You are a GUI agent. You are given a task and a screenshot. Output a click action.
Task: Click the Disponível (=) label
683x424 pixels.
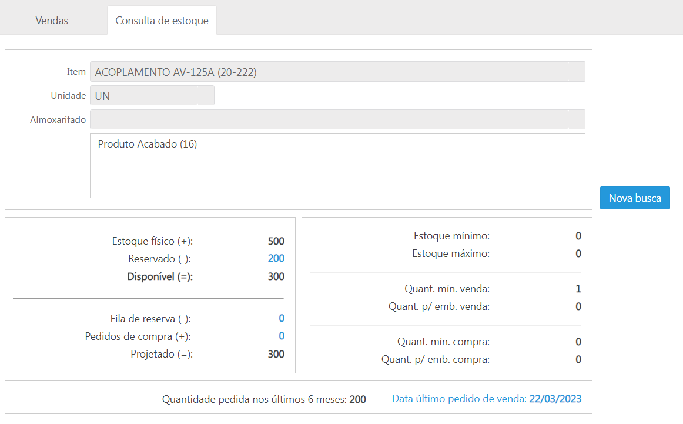[x=160, y=277]
